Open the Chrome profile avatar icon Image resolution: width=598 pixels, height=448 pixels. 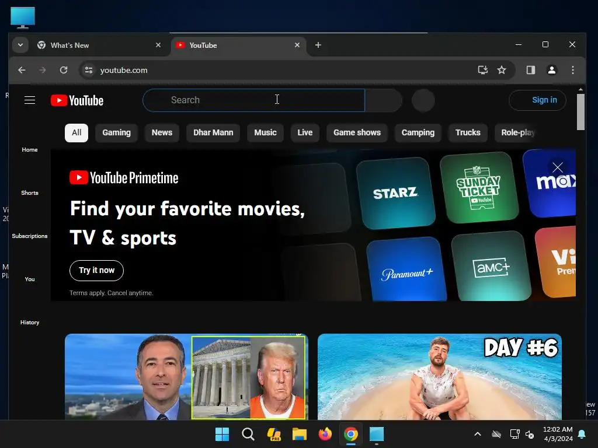[x=551, y=70]
